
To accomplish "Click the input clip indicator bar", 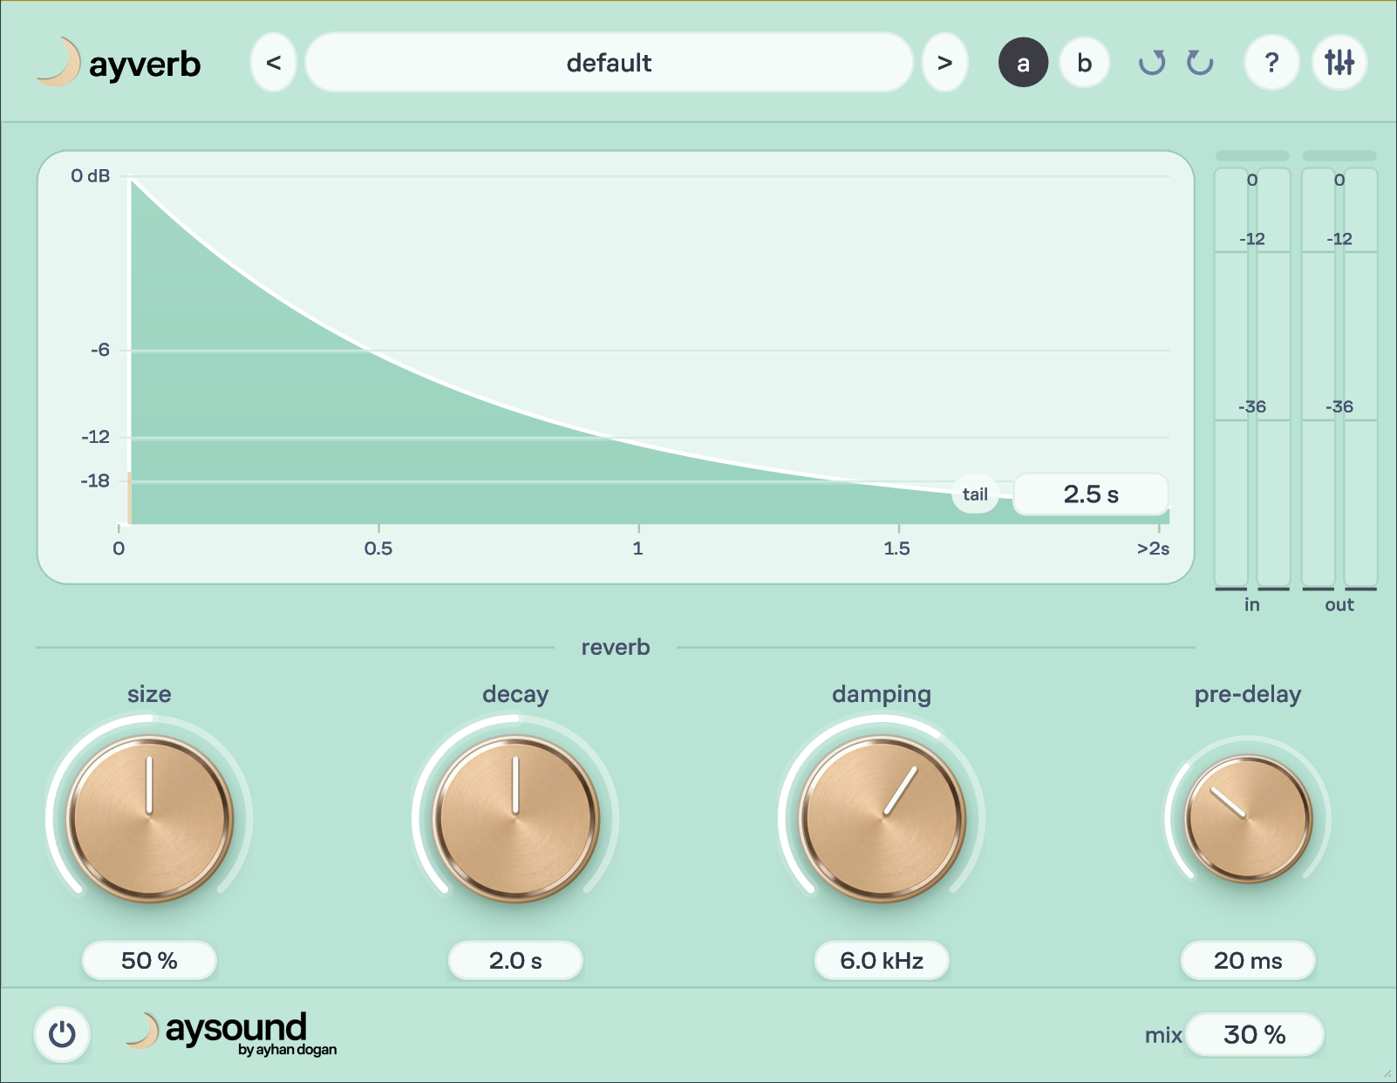I will click(1251, 156).
